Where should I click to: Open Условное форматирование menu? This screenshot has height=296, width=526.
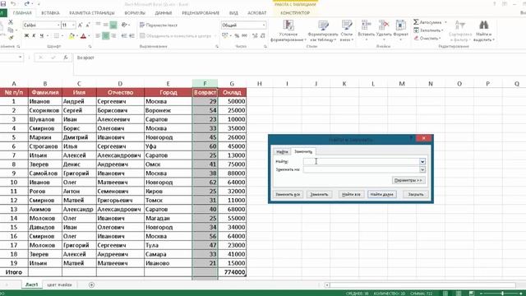click(288, 30)
